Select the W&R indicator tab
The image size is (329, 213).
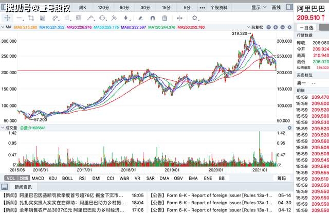pyautogui.click(x=124, y=179)
